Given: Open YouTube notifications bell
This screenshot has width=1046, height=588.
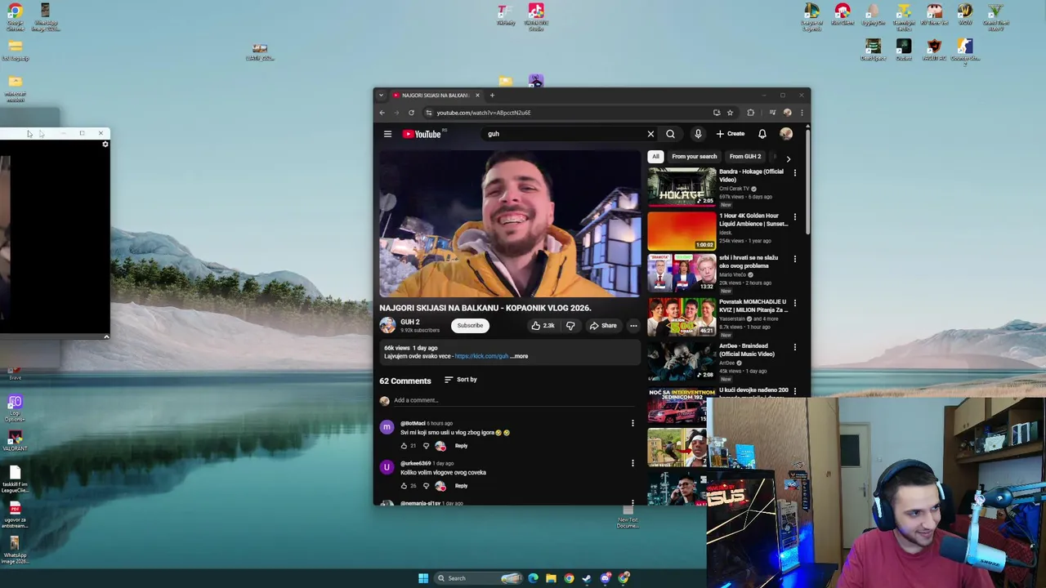Looking at the screenshot, I should [762, 134].
